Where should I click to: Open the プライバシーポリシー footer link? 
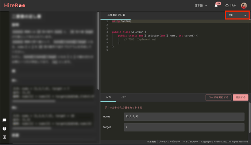(x=170, y=142)
